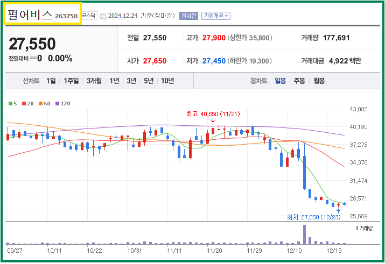Click the 거래량 volume legend in chart
This screenshot has width=385, height=264.
pyautogui.click(x=365, y=228)
